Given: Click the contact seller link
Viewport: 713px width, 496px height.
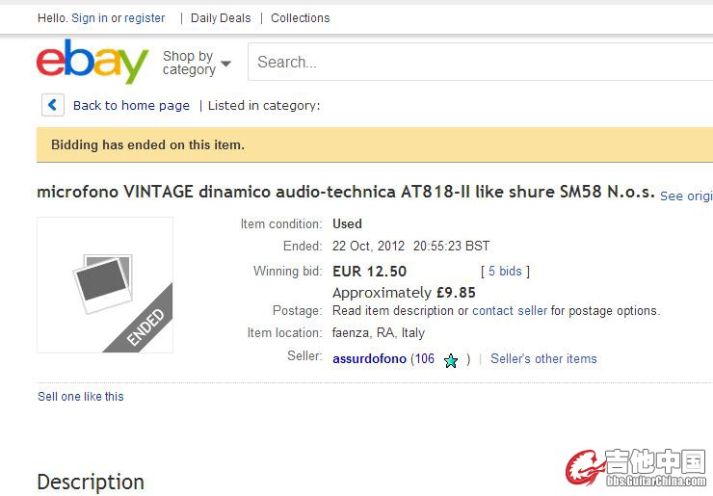Looking at the screenshot, I should click(x=510, y=311).
